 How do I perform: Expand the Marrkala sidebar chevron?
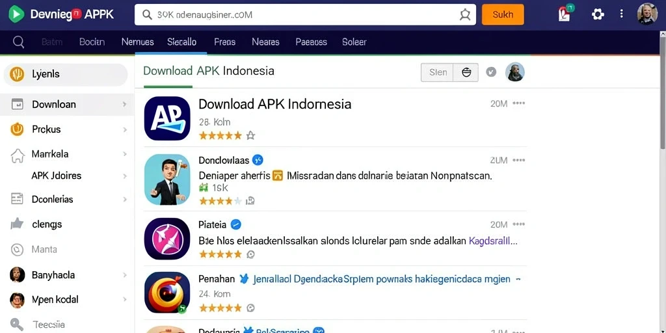click(x=124, y=153)
